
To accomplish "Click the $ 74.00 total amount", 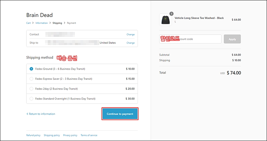I will (x=234, y=73).
